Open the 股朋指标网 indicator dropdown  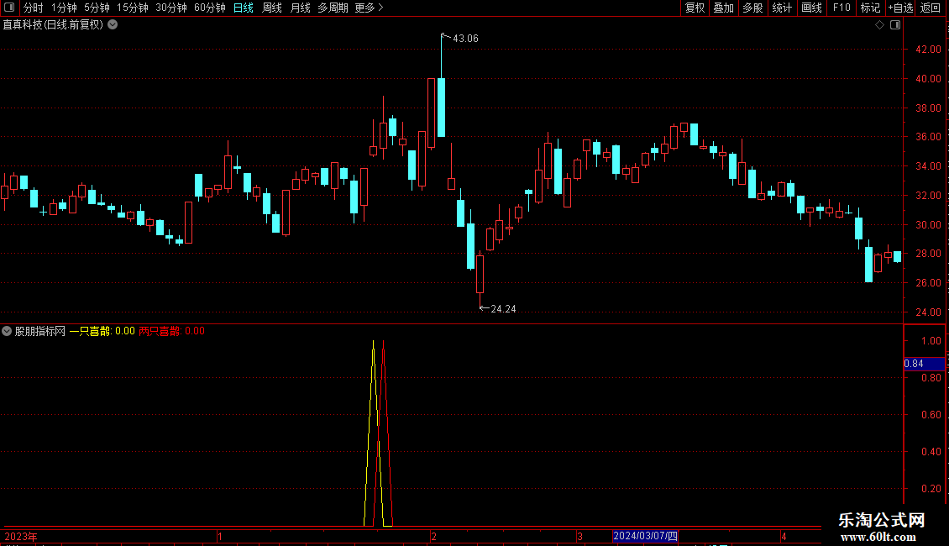click(7, 331)
